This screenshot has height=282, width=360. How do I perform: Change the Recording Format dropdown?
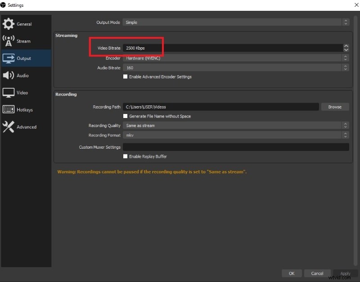tap(234, 135)
